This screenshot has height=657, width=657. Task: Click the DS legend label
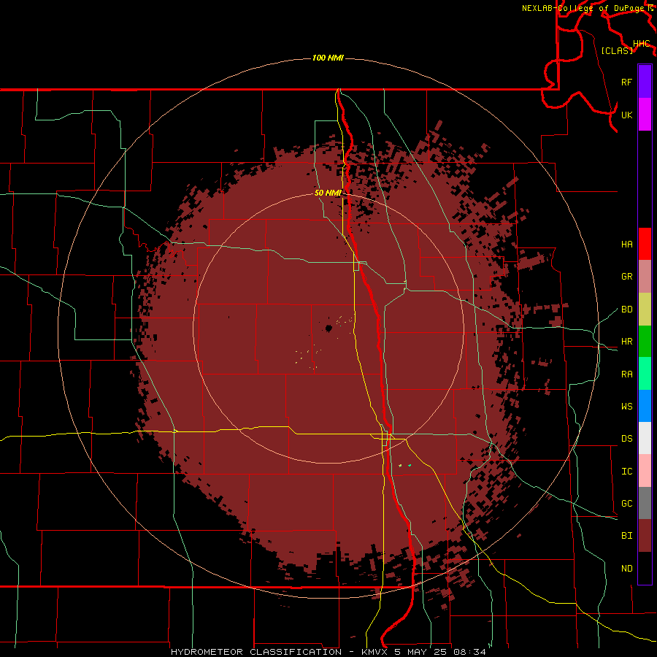click(627, 438)
